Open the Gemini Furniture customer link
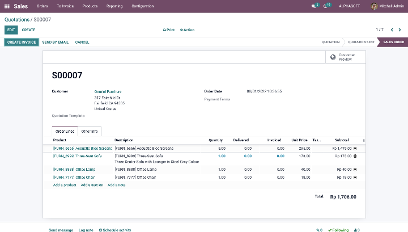The height and width of the screenshot is (232, 408). [x=108, y=91]
